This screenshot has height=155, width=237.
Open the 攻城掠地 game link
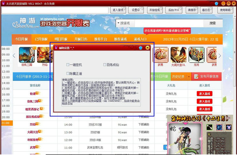click(x=33, y=140)
